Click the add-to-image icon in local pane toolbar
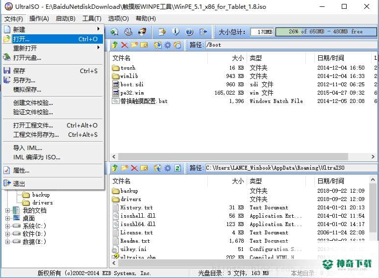Image resolution: width=379 pixels, height=278 pixels. (157, 168)
